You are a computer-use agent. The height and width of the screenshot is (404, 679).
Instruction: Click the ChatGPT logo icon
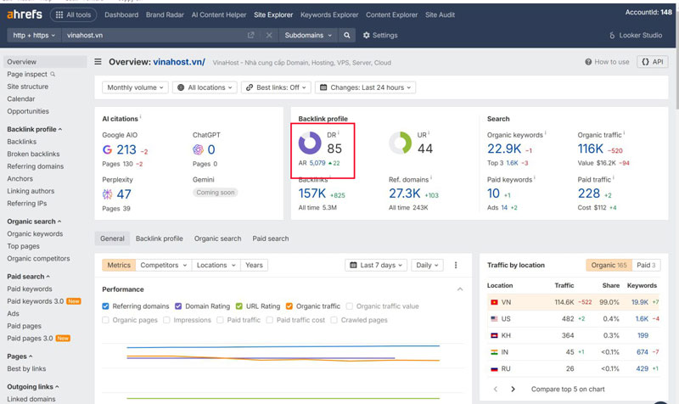198,150
